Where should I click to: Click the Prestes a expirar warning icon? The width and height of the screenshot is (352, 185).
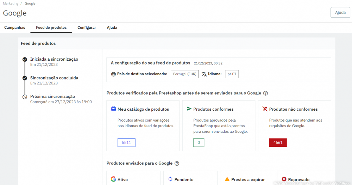click(x=227, y=179)
